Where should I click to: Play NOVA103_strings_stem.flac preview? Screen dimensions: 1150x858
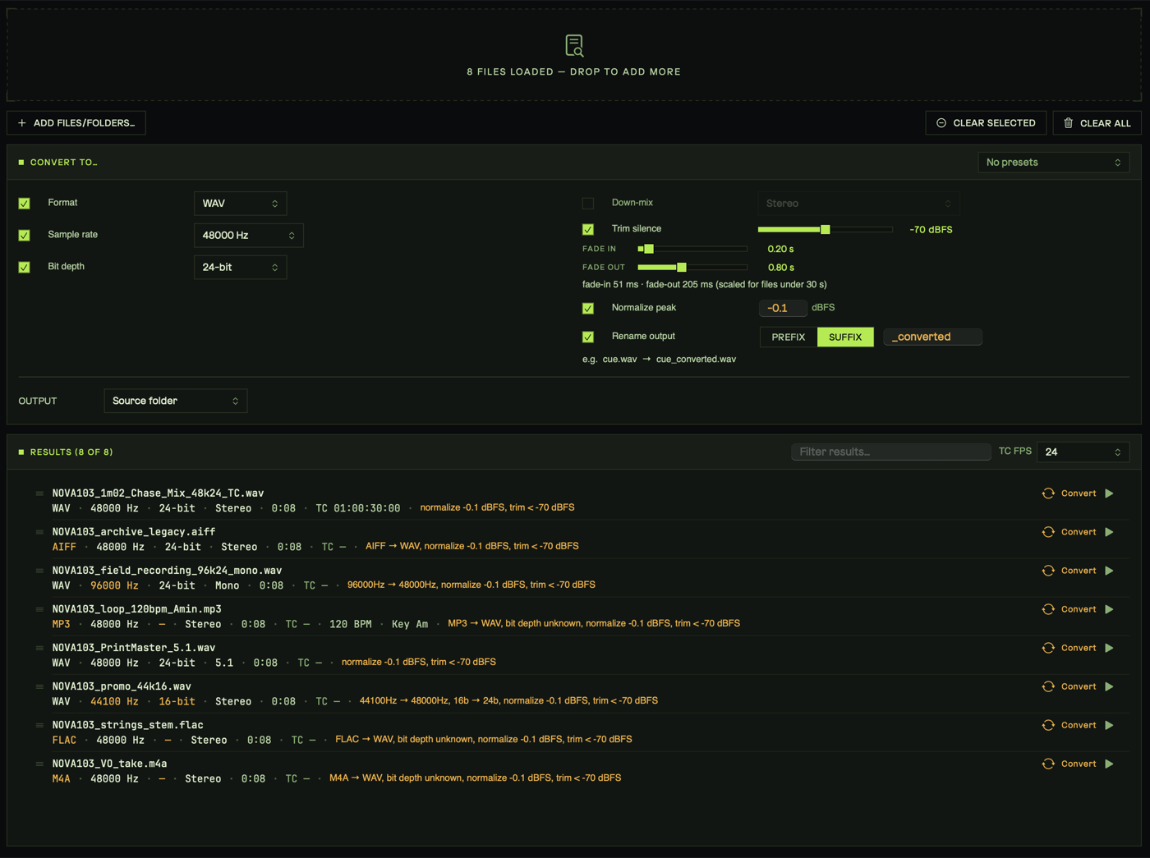1109,725
